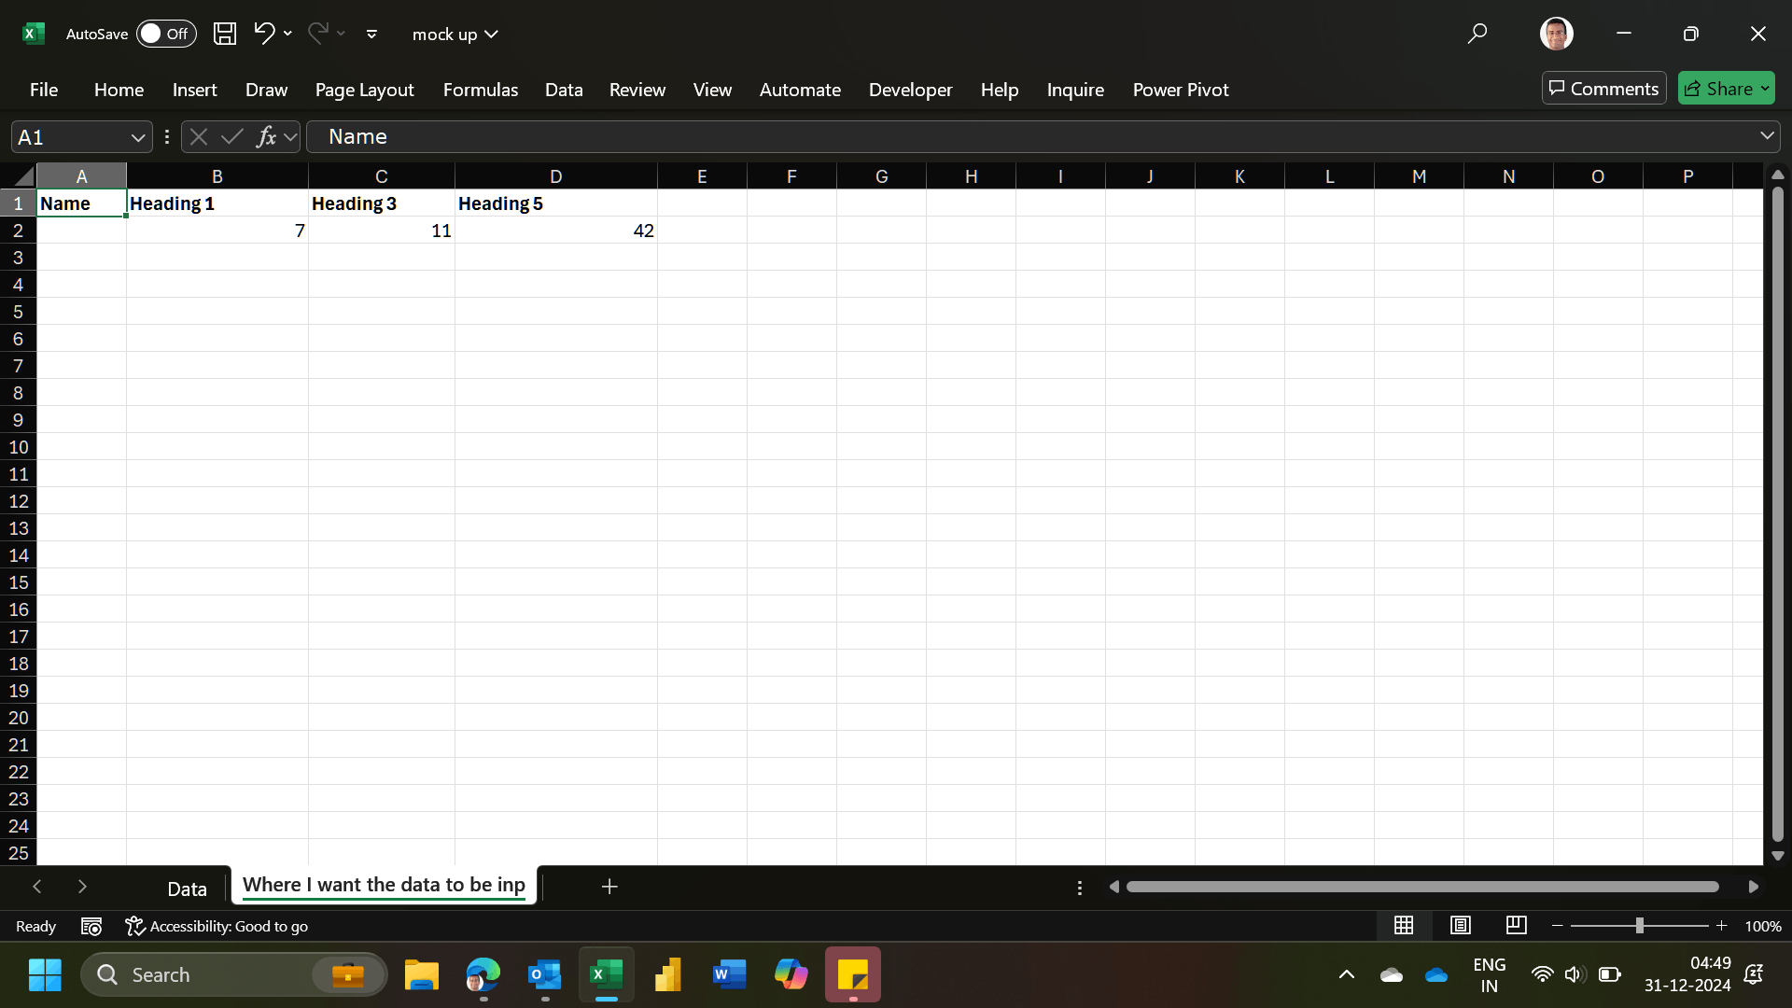The image size is (1792, 1008).
Task: Click next sheet navigation arrow
Action: tap(82, 887)
